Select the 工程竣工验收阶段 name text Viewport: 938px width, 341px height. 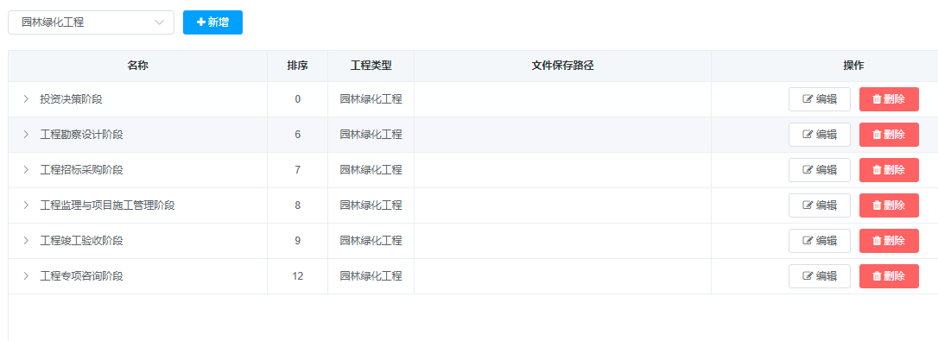click(81, 241)
